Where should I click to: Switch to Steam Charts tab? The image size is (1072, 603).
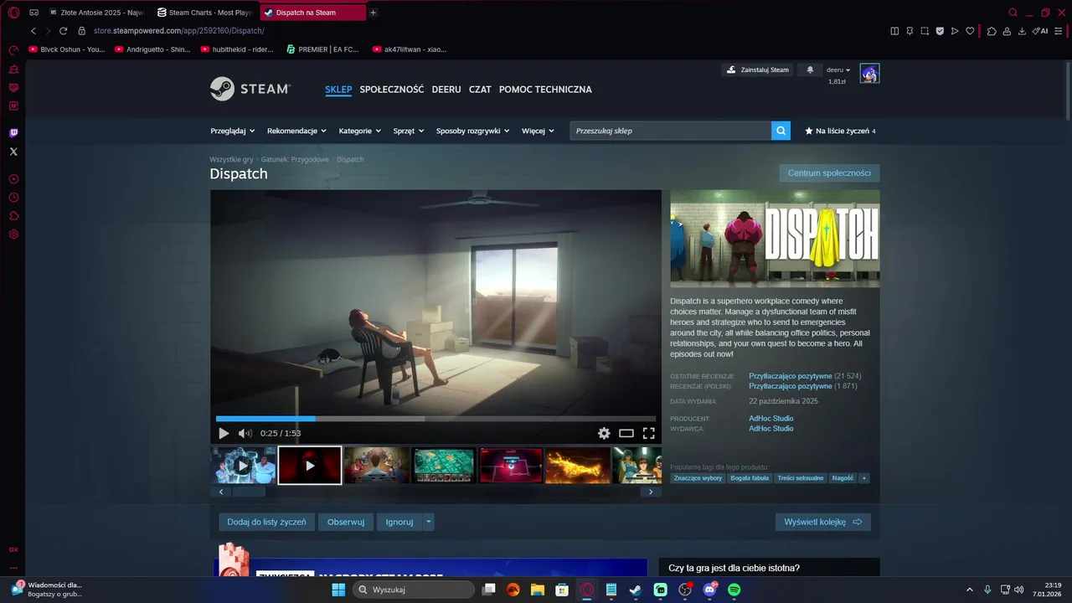(x=204, y=13)
